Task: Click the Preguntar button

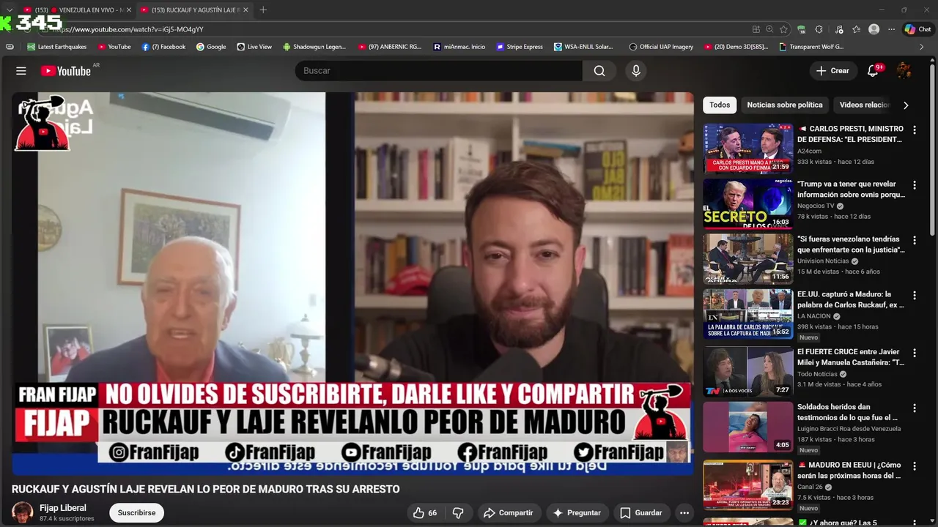Action: pyautogui.click(x=577, y=513)
